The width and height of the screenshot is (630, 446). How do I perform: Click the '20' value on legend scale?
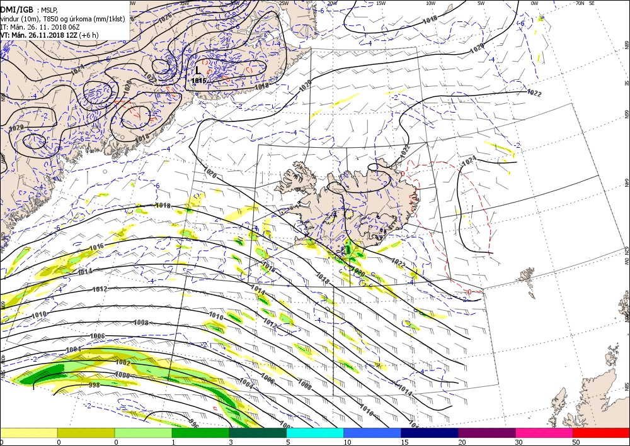click(x=462, y=442)
